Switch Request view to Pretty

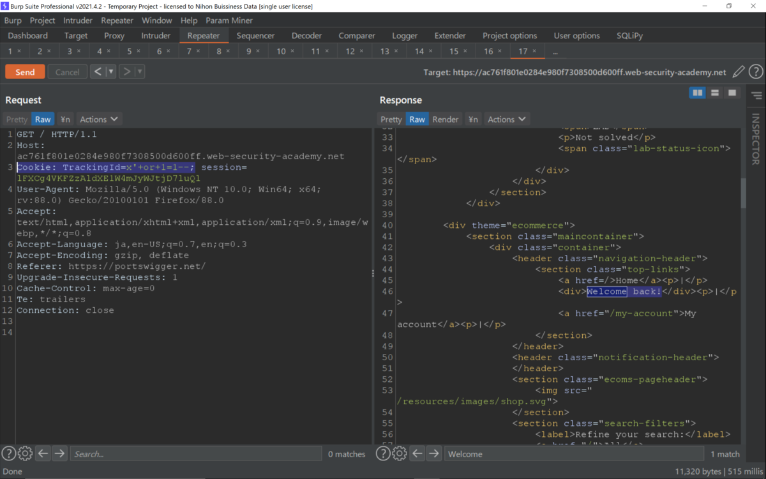[17, 119]
